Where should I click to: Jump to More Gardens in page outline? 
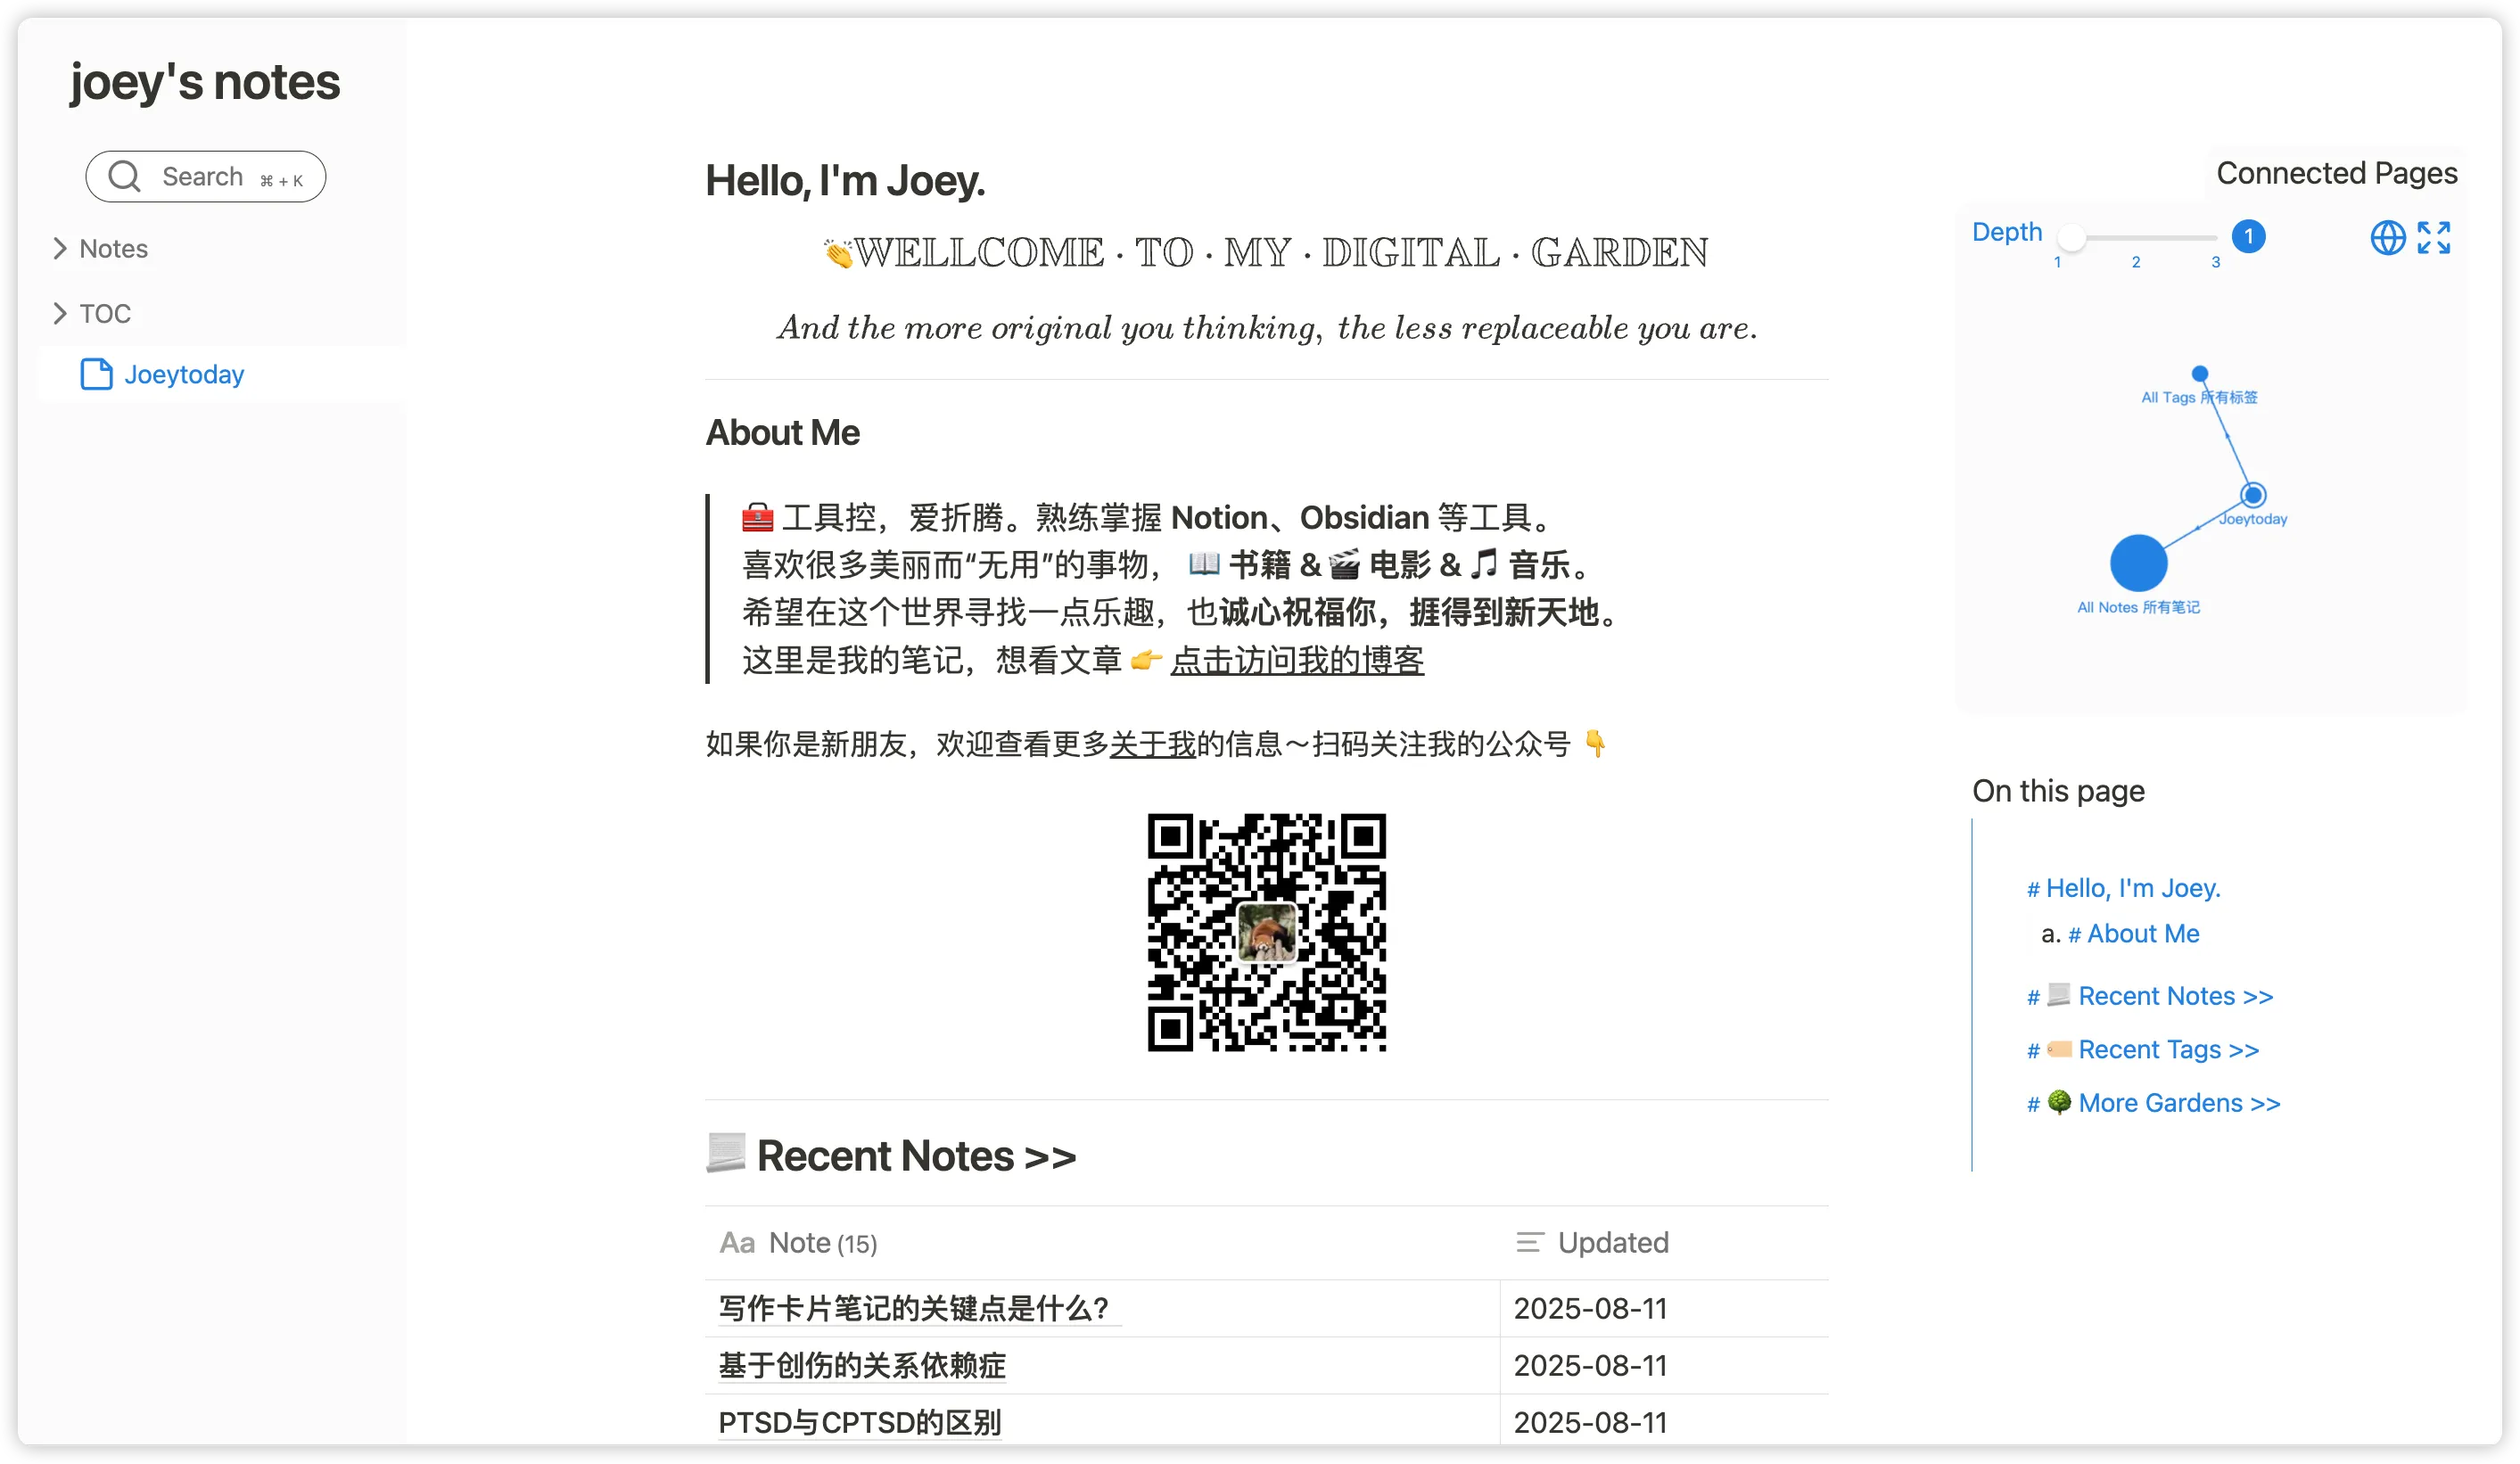coord(2178,1103)
